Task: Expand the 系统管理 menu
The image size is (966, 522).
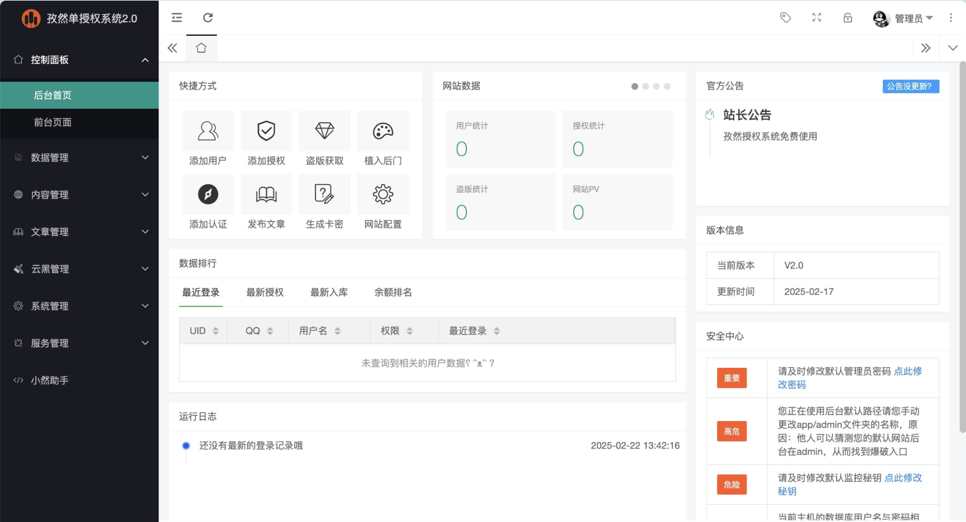Action: [79, 306]
